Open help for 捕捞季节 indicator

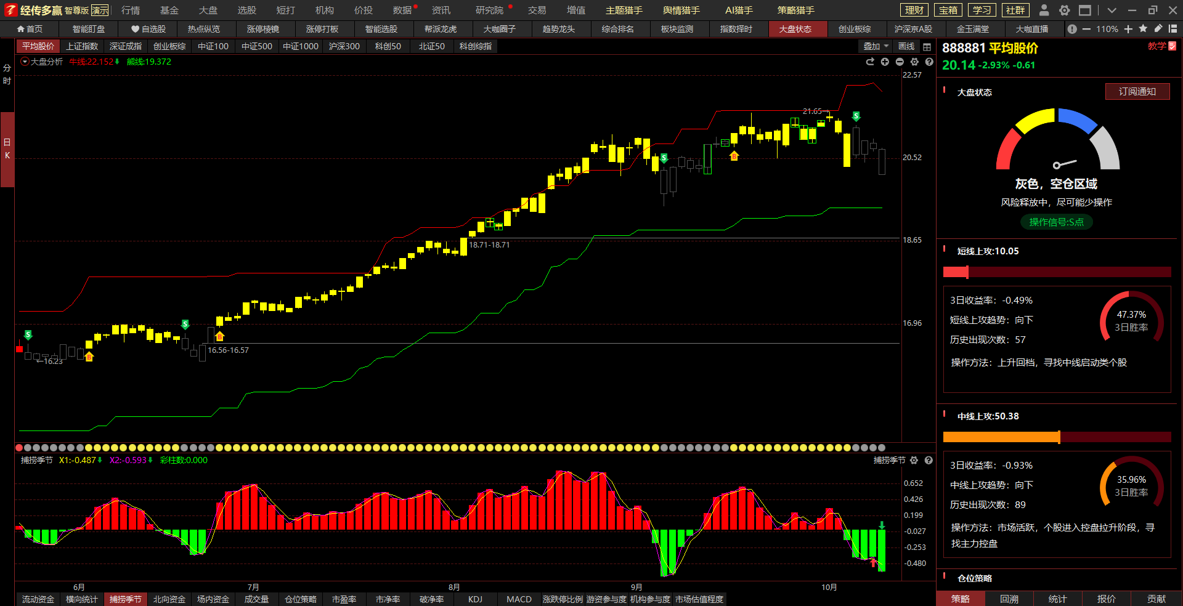[929, 460]
